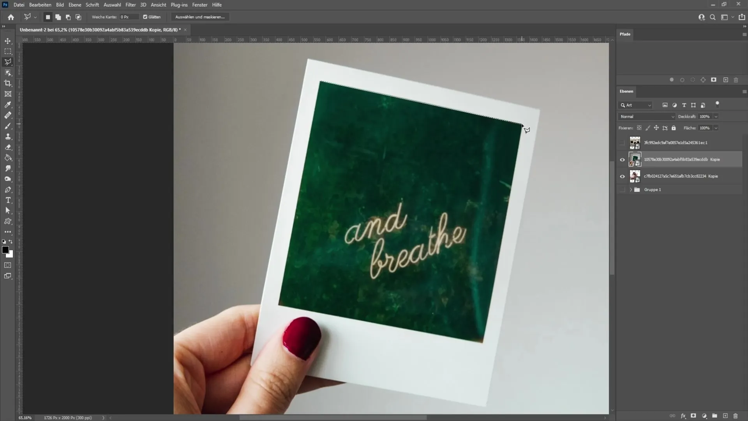Open the Deckraft opacity dropdown

pos(717,117)
